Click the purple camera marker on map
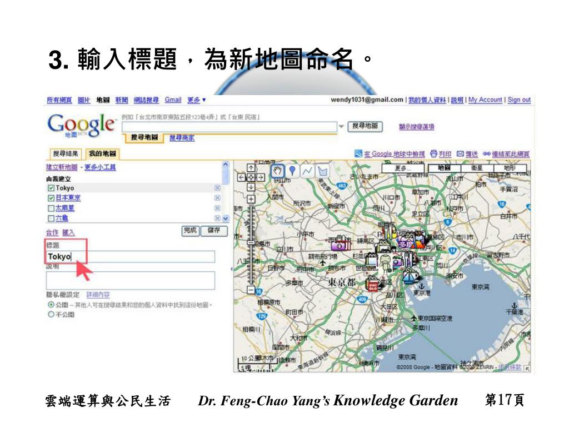569x427 pixels. [x=340, y=245]
